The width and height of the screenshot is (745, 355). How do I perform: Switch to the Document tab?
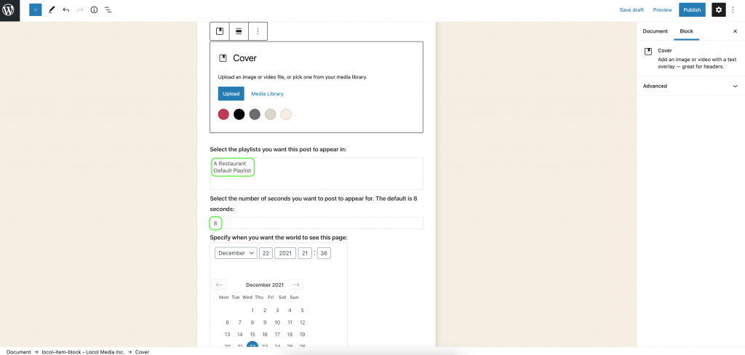tap(656, 31)
